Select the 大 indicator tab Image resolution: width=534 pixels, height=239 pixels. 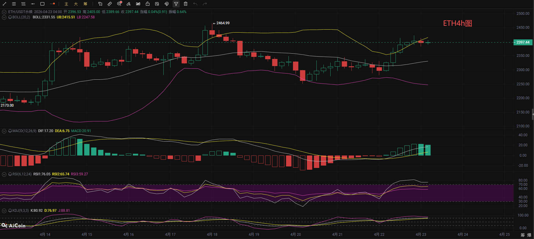(76, 4)
